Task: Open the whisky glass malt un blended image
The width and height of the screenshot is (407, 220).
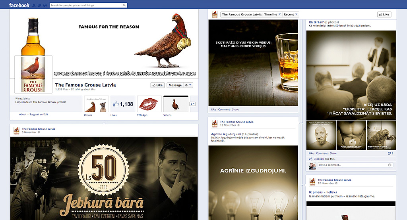Action: pyautogui.click(x=253, y=63)
